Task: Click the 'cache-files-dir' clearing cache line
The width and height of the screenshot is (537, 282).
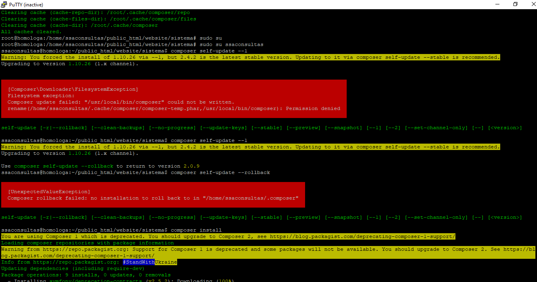Action: [99, 19]
